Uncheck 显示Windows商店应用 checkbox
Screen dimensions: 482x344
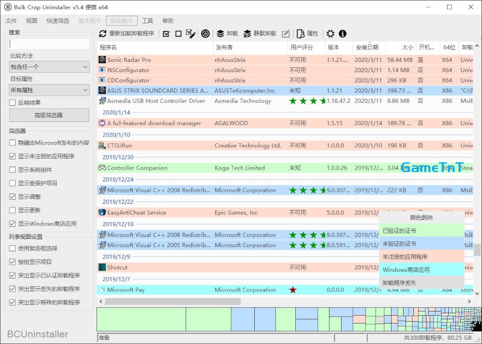(x=12, y=224)
